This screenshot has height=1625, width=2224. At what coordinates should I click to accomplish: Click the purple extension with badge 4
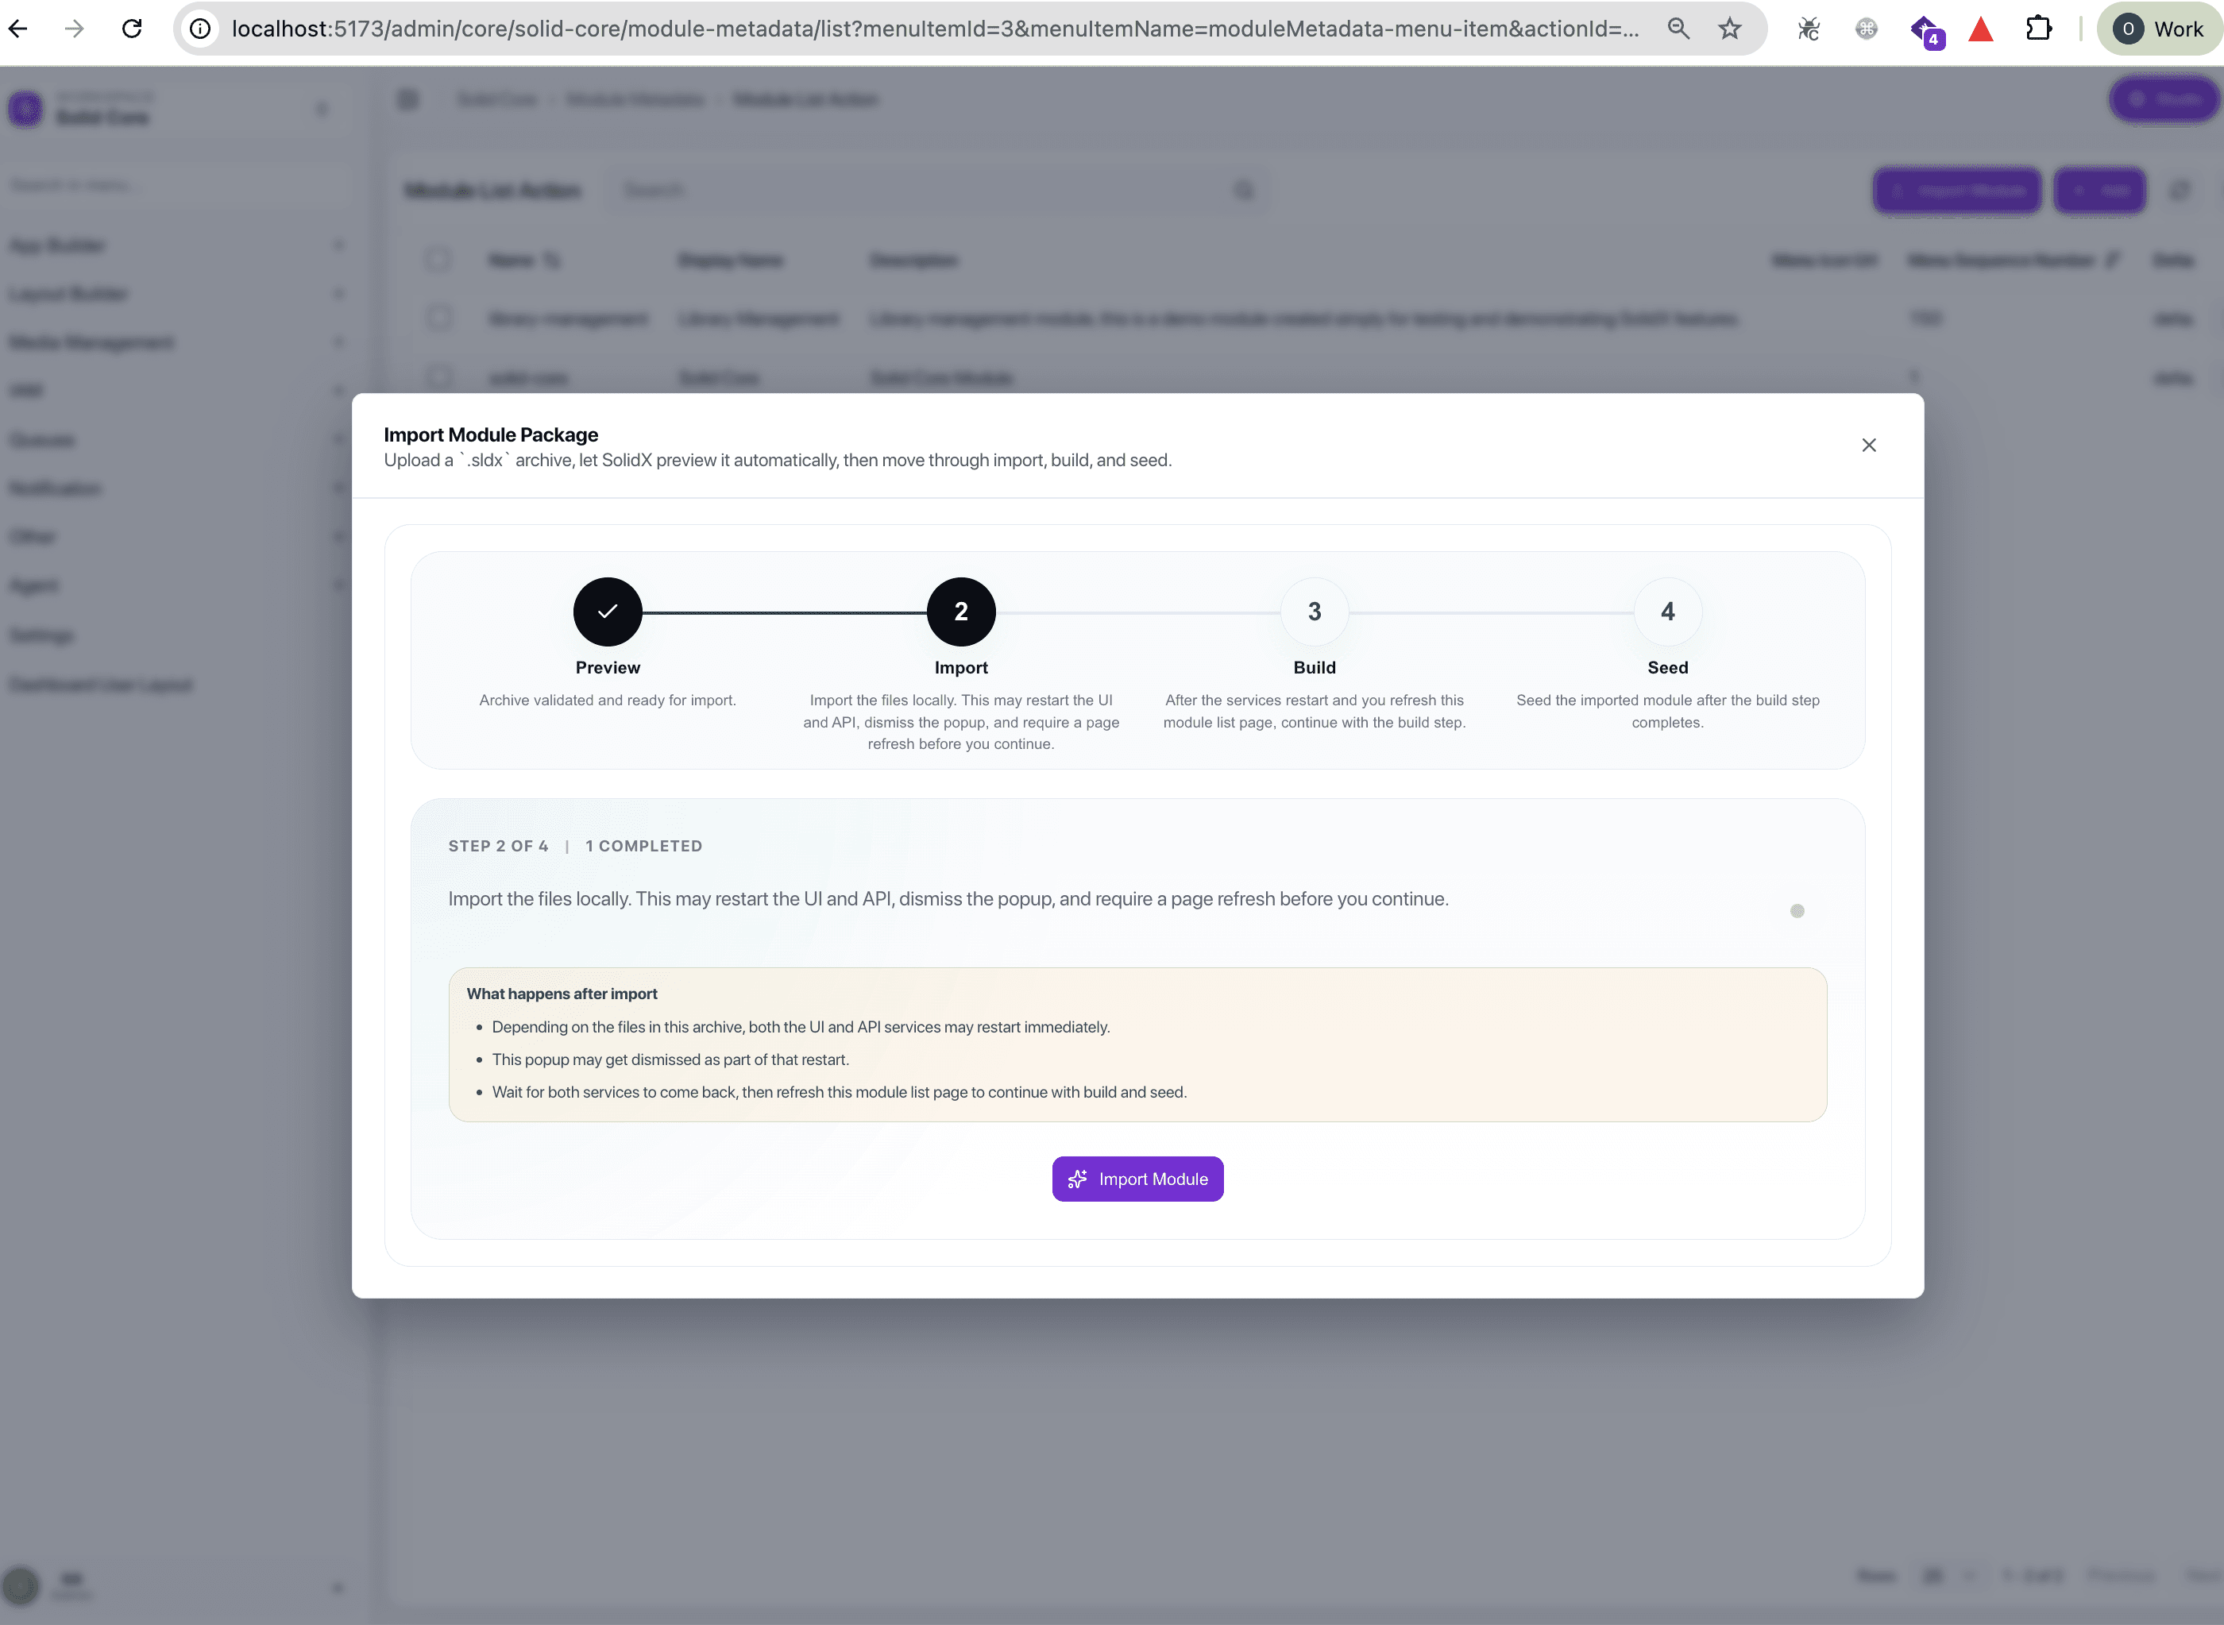point(1925,30)
